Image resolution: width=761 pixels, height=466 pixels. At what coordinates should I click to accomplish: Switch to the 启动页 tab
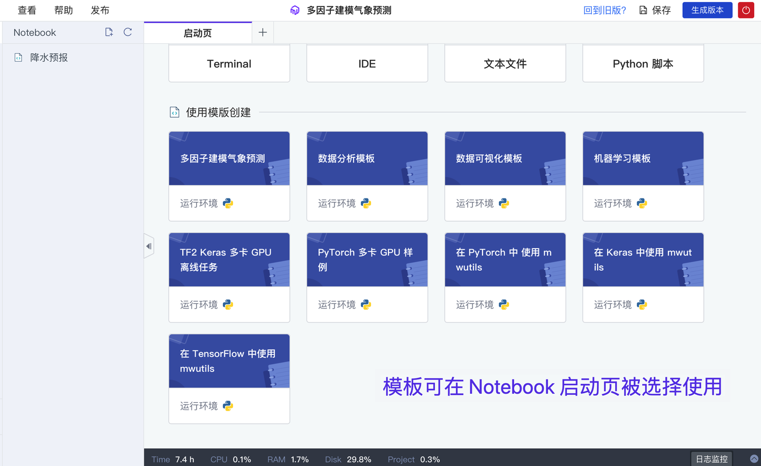point(198,33)
